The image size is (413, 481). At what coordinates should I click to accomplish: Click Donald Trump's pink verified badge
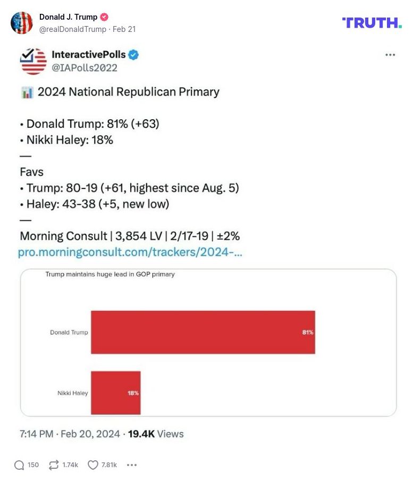coord(104,16)
